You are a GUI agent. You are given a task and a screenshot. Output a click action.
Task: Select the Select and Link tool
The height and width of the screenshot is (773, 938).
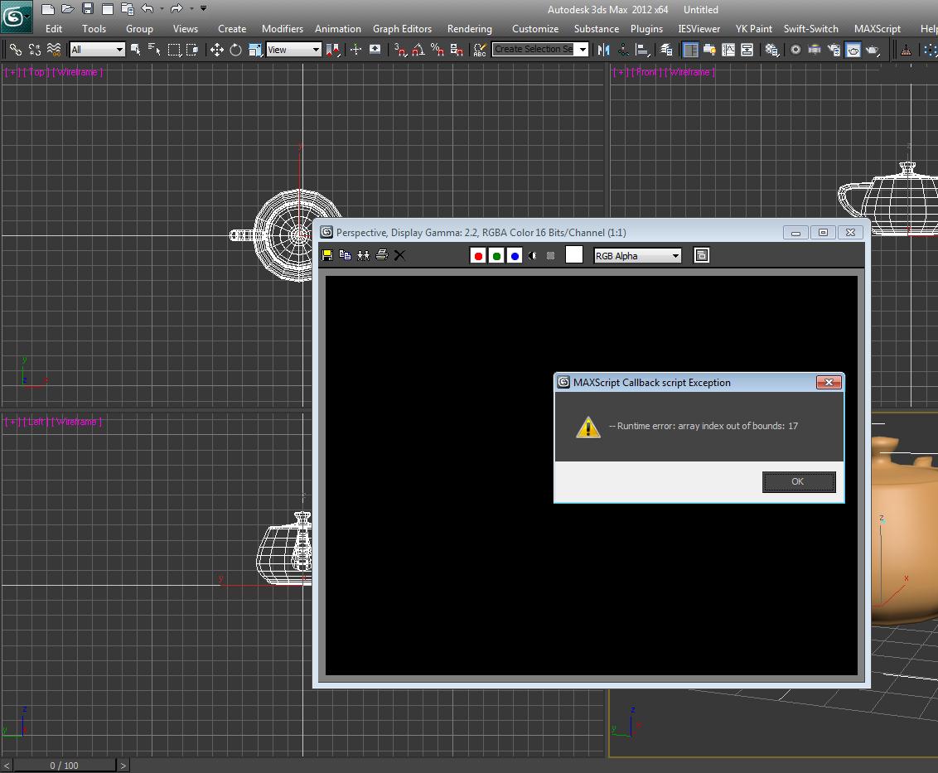tap(15, 50)
